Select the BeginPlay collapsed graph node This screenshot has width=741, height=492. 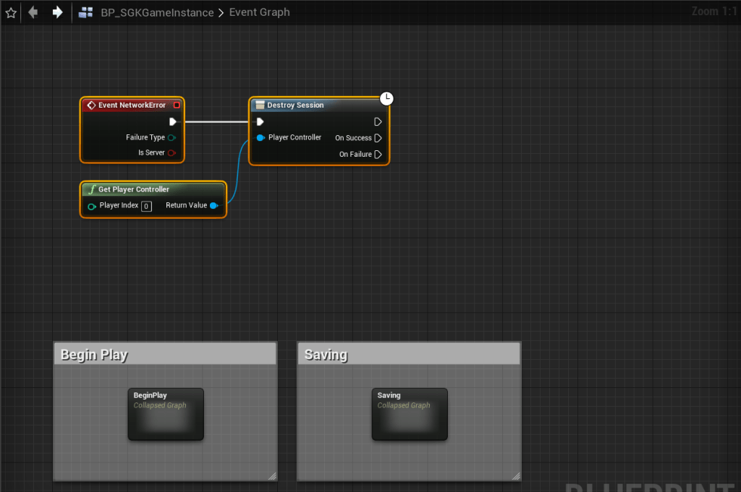(x=166, y=414)
